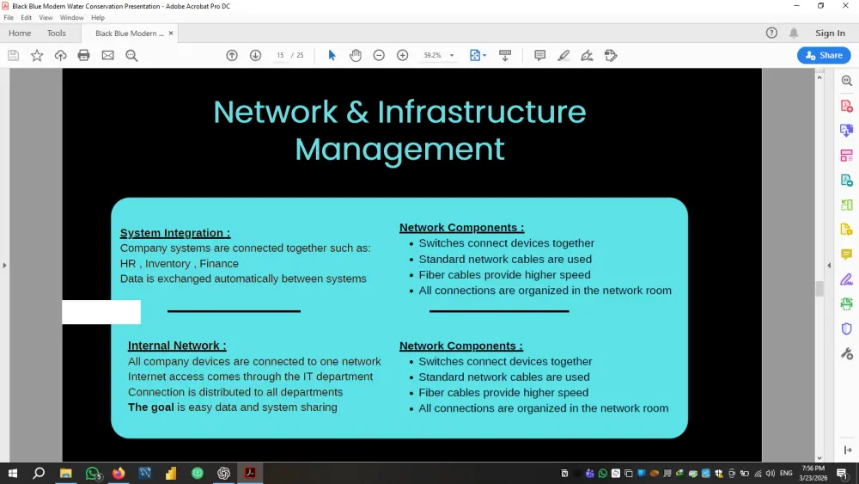Open Firefox from the taskbar
Screen dimensions: 859x484
tap(119, 473)
